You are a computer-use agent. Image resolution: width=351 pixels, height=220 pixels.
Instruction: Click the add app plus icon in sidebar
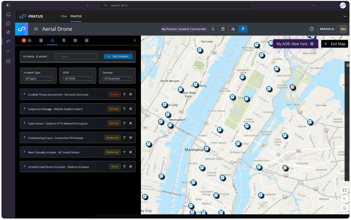coord(8,61)
